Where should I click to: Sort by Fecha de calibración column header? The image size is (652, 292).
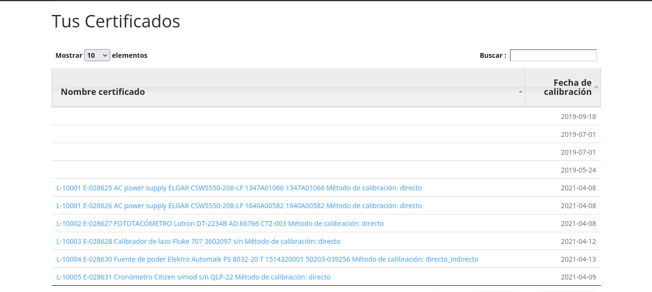pyautogui.click(x=563, y=87)
